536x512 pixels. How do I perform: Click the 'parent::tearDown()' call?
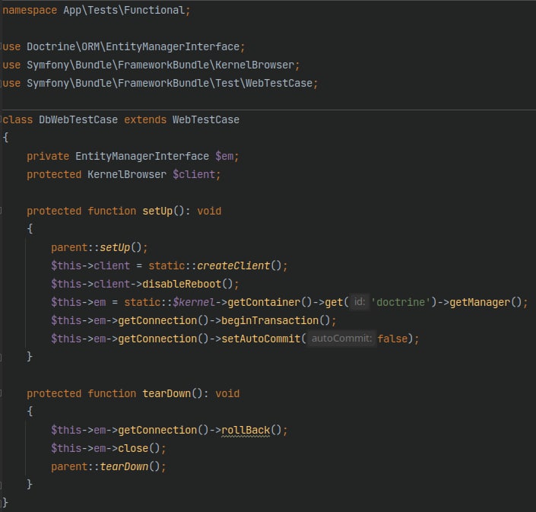coord(106,466)
